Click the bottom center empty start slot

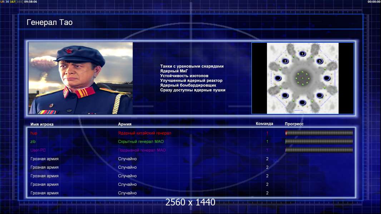[x=302, y=103]
